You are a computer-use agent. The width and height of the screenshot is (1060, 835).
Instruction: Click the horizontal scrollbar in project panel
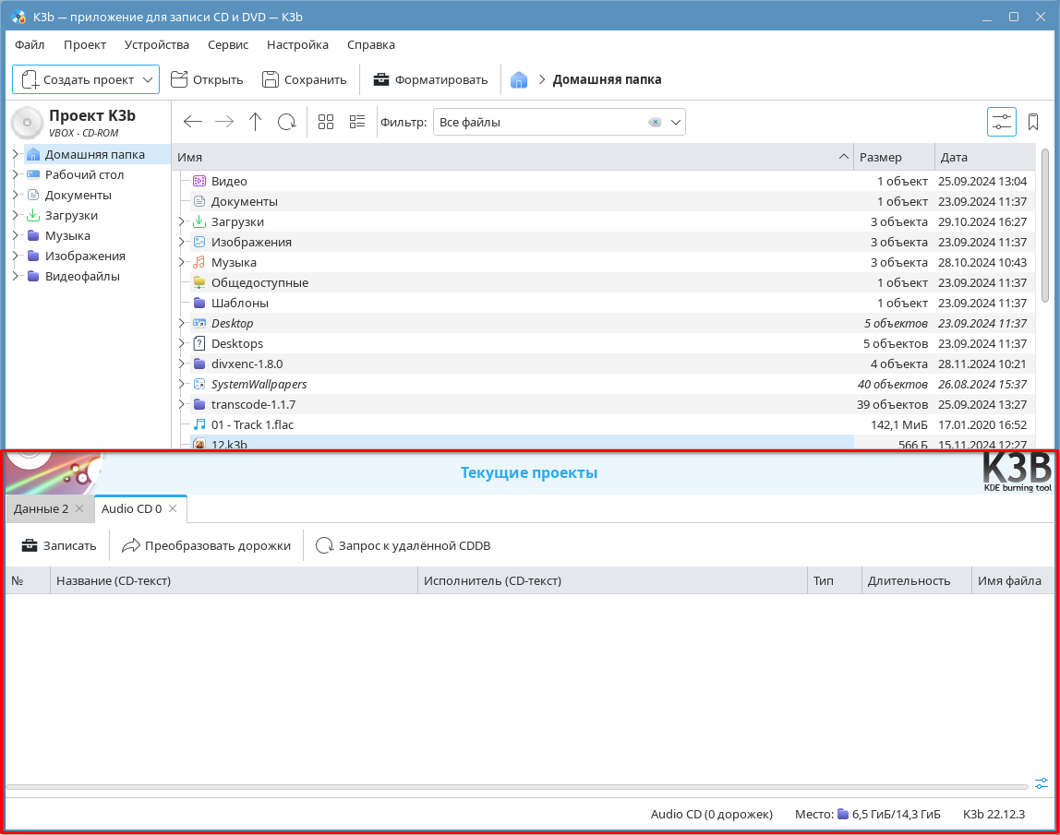pyautogui.click(x=515, y=787)
